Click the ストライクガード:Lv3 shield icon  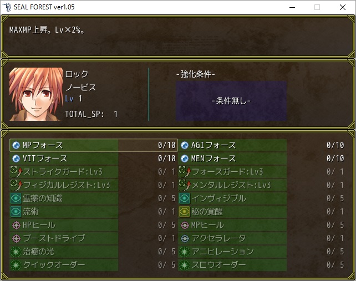16,172
